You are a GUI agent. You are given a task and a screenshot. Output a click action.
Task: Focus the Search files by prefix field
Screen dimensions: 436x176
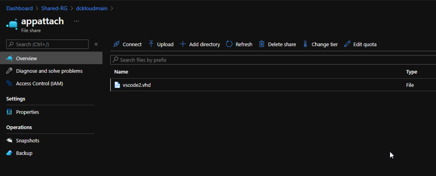[x=273, y=60]
